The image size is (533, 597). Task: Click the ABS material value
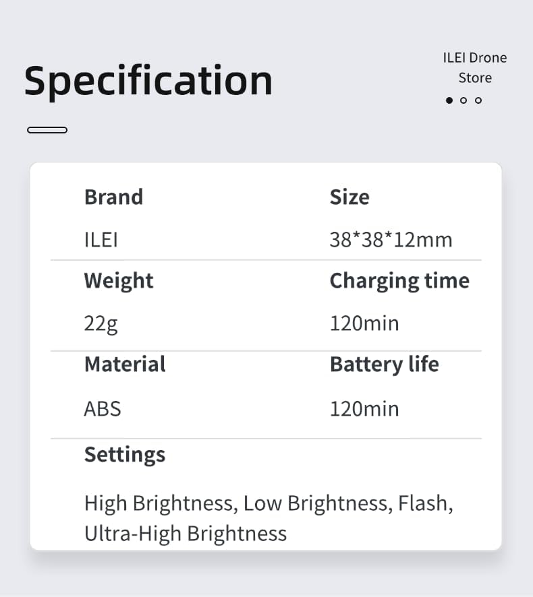coord(103,408)
